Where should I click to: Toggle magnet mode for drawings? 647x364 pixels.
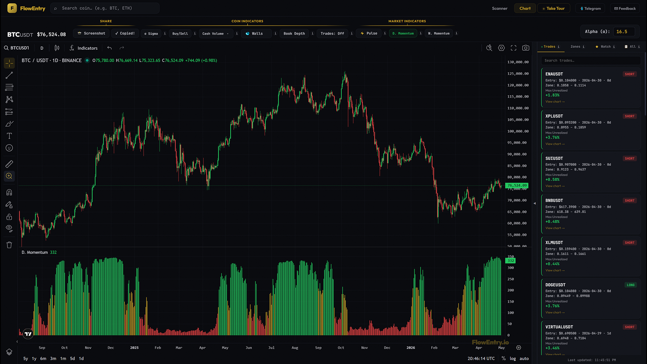click(9, 192)
